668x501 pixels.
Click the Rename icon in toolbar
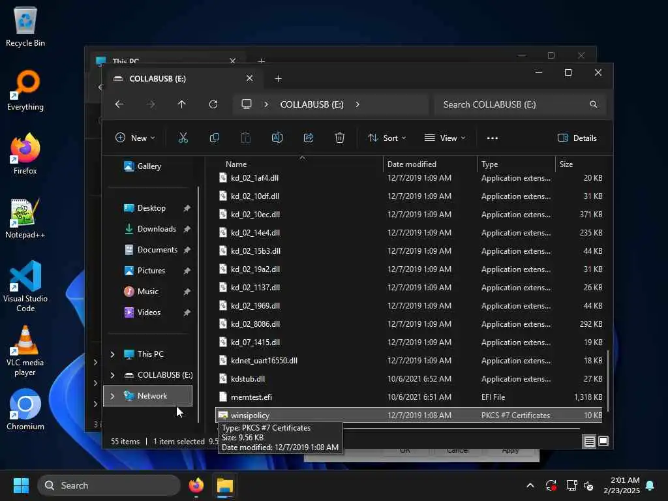coord(277,138)
